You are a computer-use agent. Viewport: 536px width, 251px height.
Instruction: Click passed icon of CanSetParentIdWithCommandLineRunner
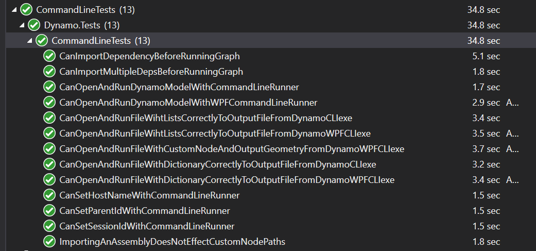click(49, 211)
